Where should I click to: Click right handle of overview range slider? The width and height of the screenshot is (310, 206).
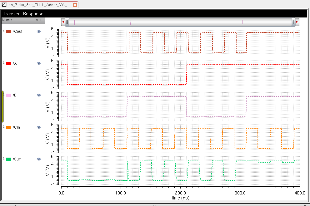[x=293, y=22]
